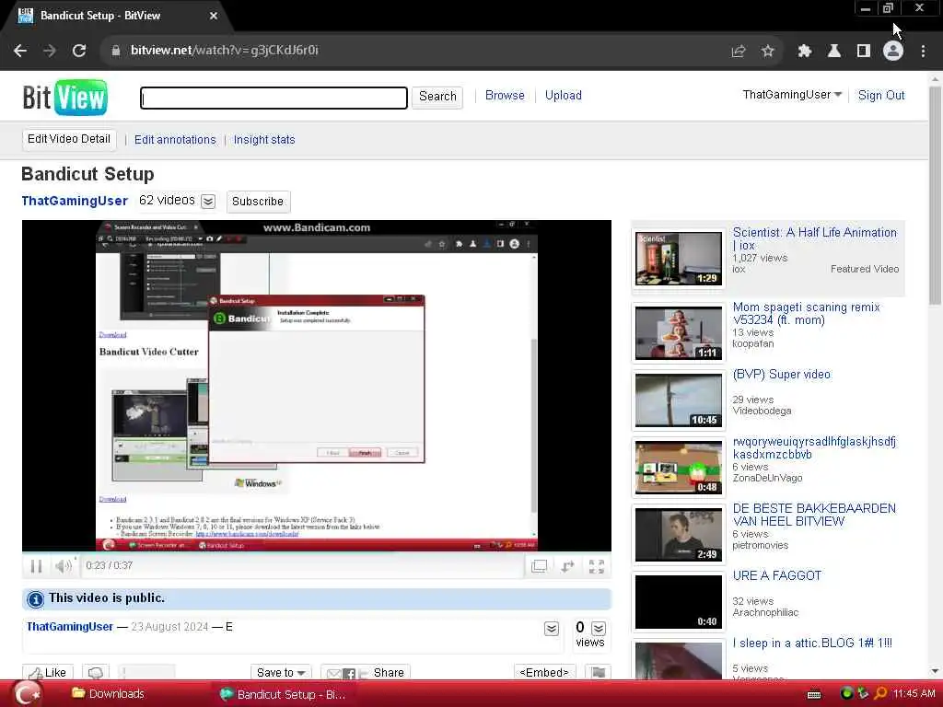Viewport: 943px width, 707px height.
Task: Close the Bandicut Setup browser tab
Action: (214, 16)
